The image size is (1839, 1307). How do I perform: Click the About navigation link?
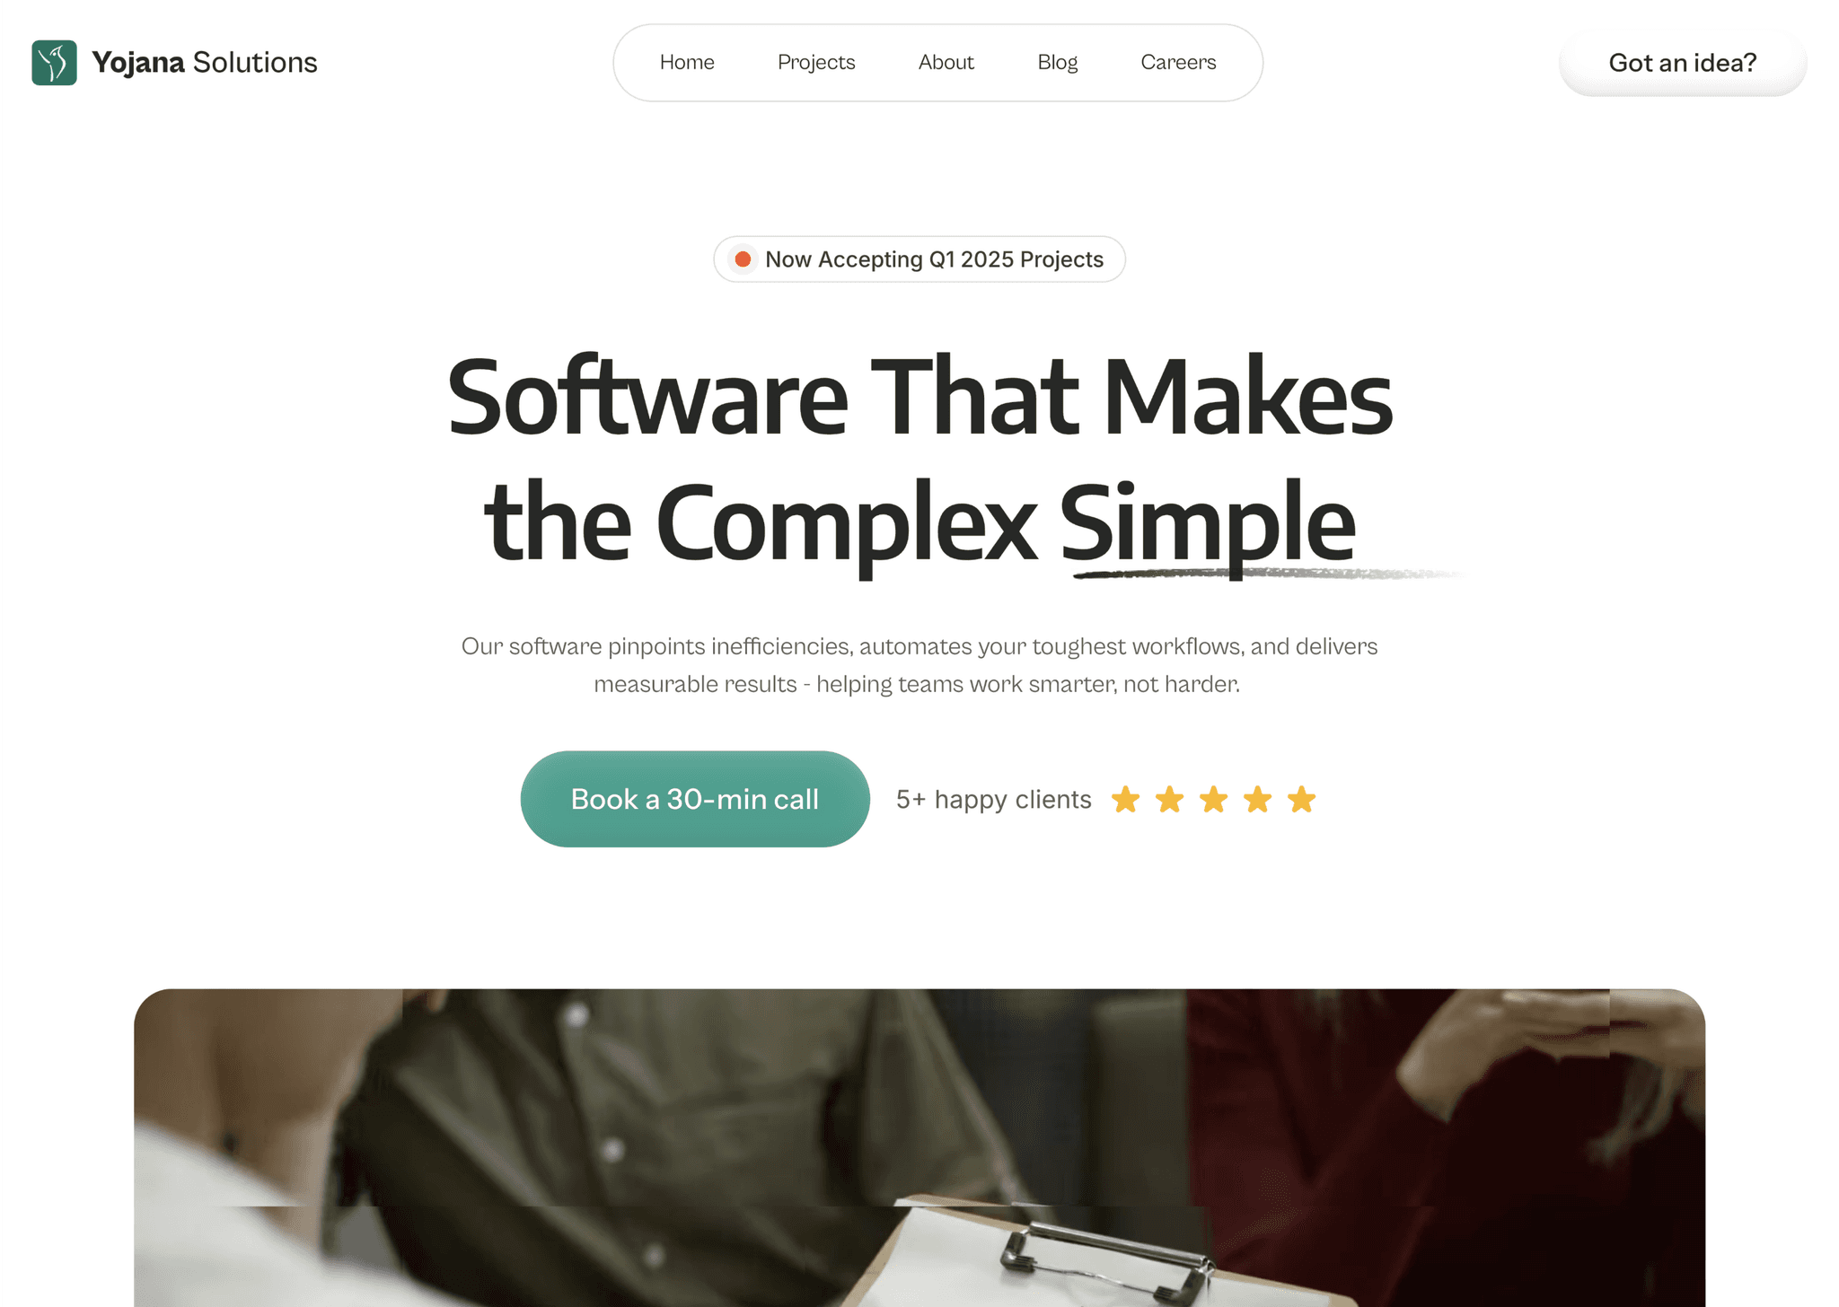click(x=945, y=61)
